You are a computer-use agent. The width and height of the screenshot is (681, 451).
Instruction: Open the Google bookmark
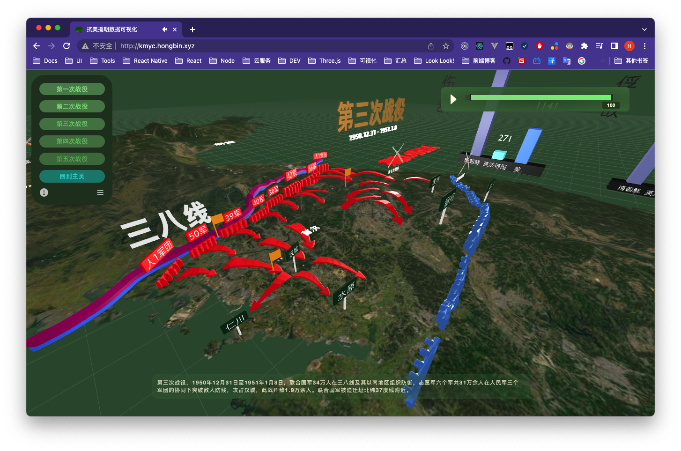582,61
